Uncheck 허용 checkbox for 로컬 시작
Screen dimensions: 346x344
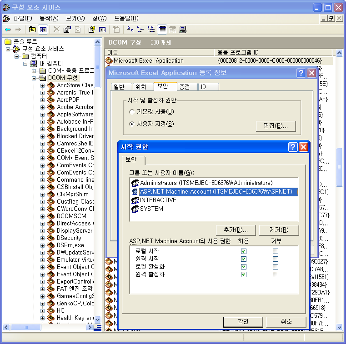tap(244, 251)
